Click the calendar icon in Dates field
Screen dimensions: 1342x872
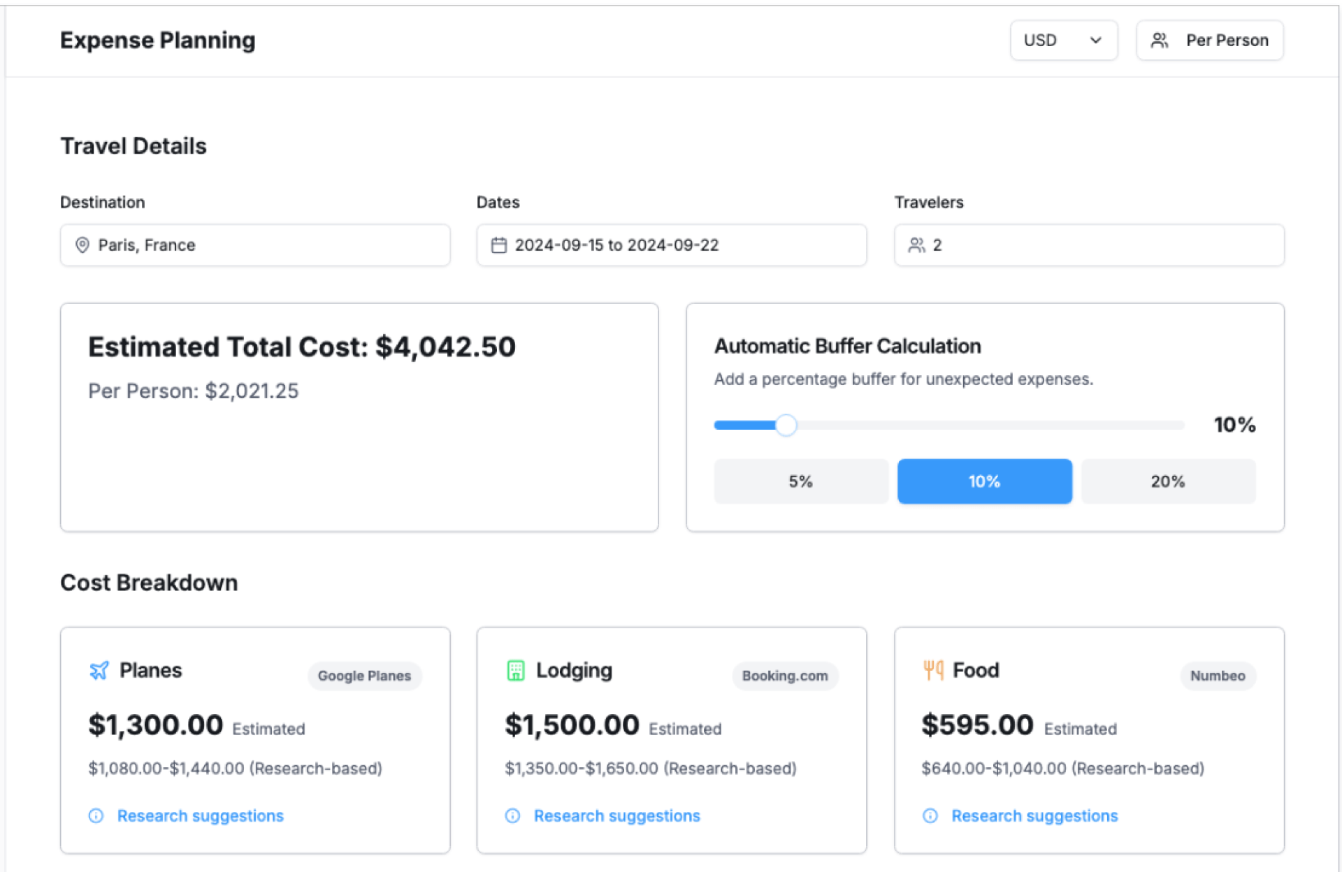click(x=498, y=245)
